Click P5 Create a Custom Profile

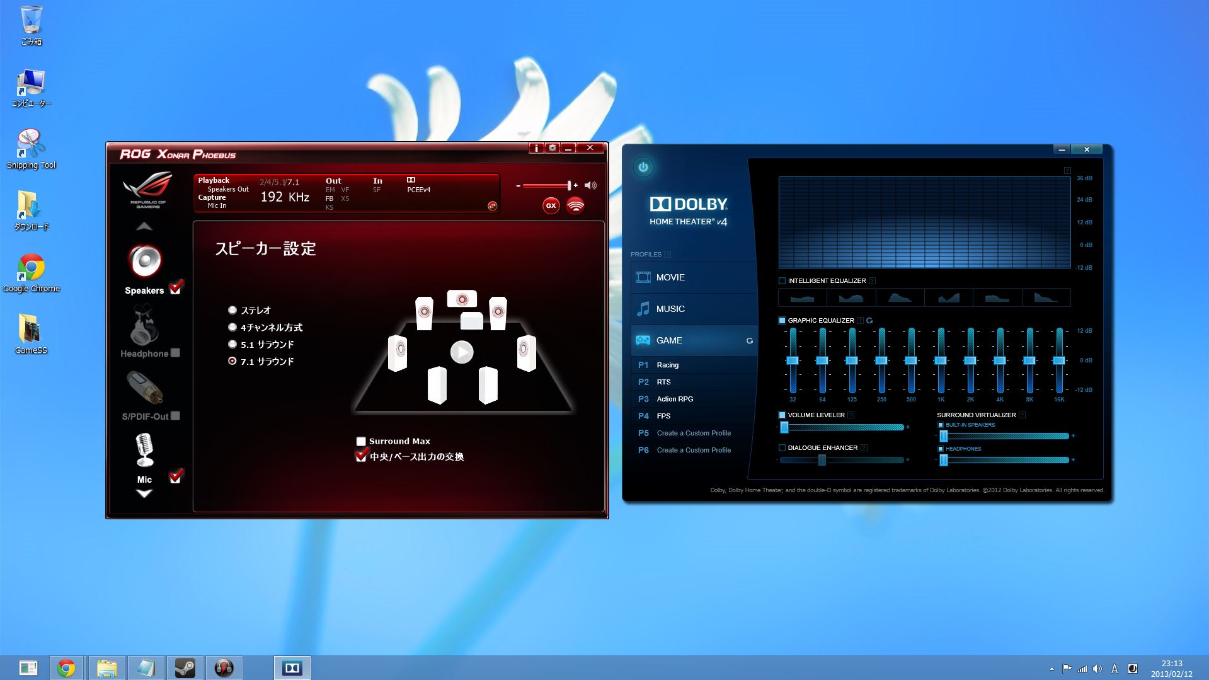coord(694,433)
